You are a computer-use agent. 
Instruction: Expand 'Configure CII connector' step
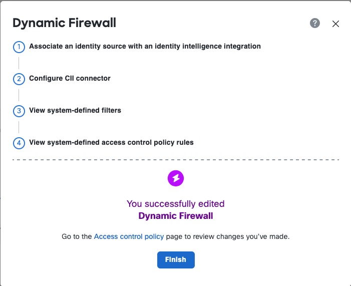click(70, 78)
